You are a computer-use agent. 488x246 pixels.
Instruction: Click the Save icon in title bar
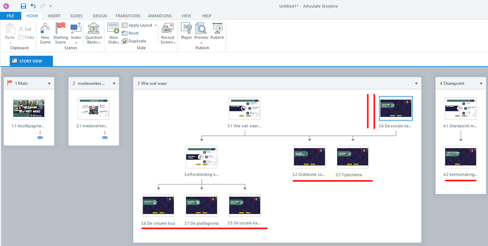[x=23, y=6]
